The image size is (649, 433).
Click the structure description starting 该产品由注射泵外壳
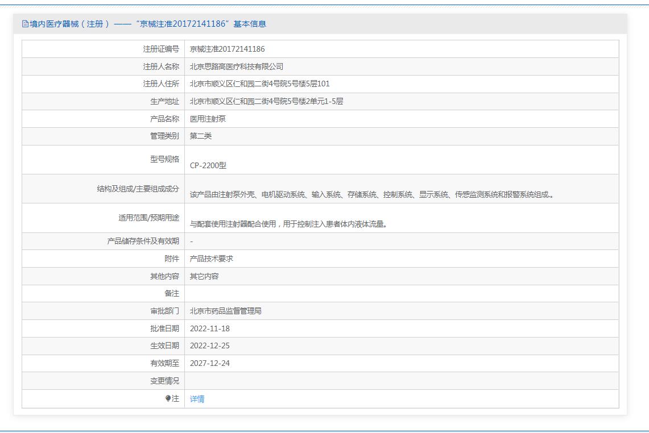371,195
